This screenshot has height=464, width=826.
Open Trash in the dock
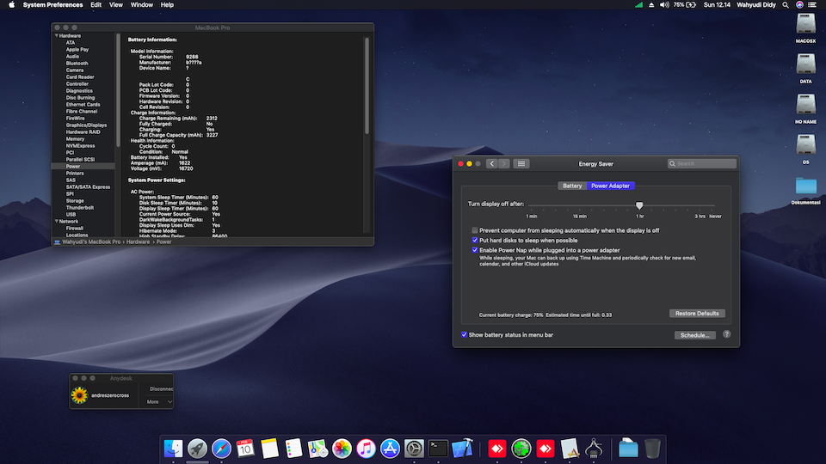pyautogui.click(x=652, y=449)
